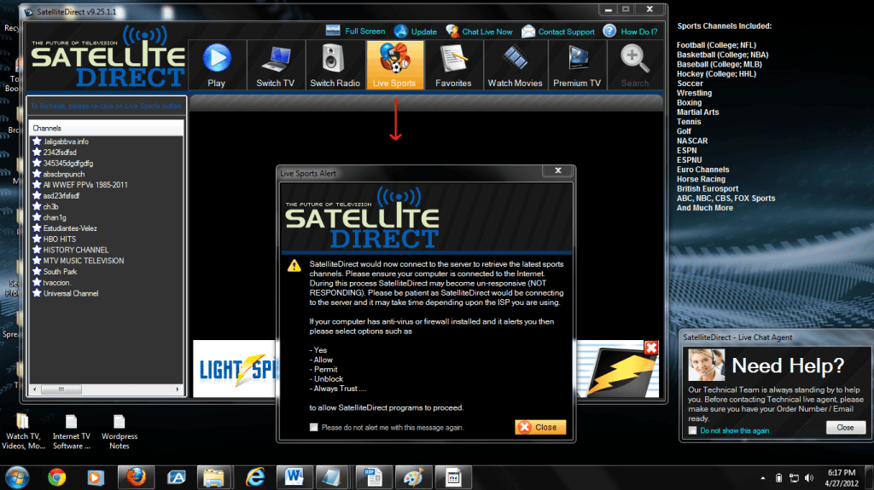Click the Update link
This screenshot has width=874, height=490.
[x=416, y=32]
